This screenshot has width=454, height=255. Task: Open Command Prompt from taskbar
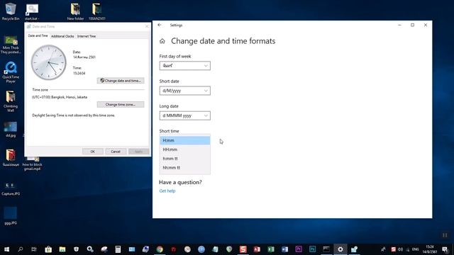(326, 249)
